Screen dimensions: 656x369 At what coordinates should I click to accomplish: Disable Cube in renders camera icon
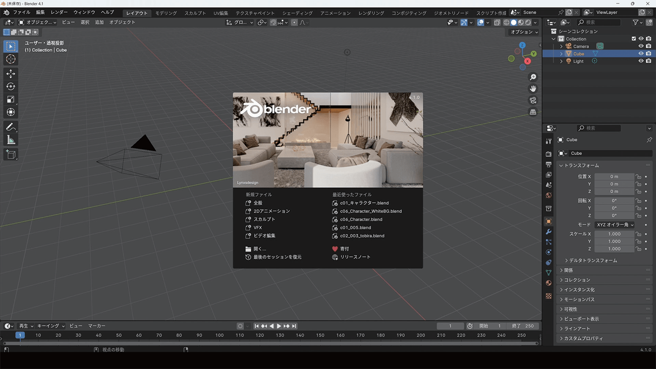[648, 54]
